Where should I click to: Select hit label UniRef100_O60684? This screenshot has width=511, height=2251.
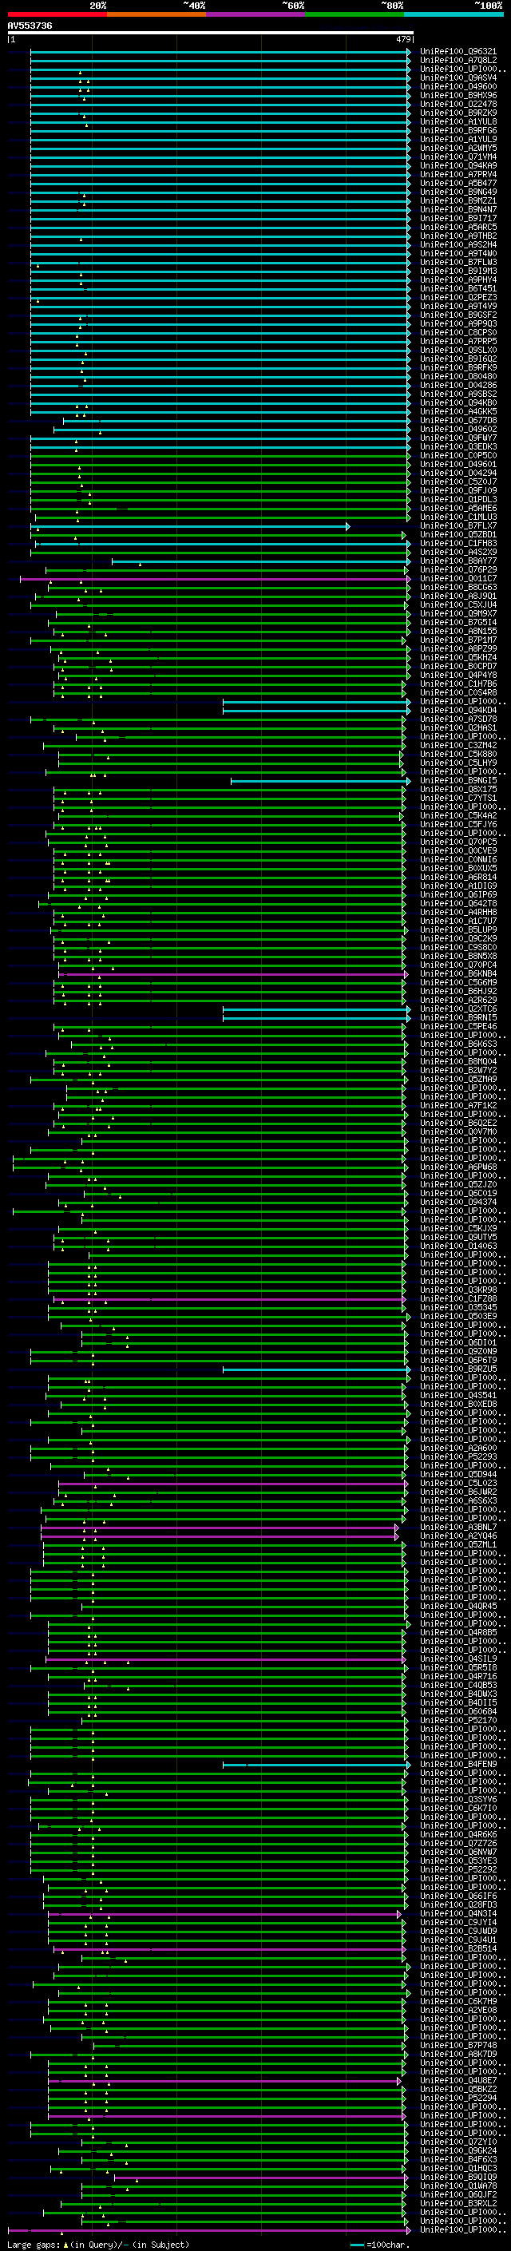pyautogui.click(x=458, y=1712)
